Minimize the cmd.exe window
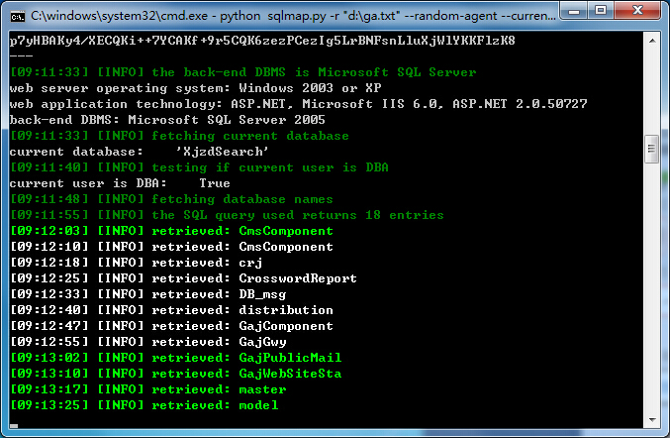 click(x=574, y=10)
